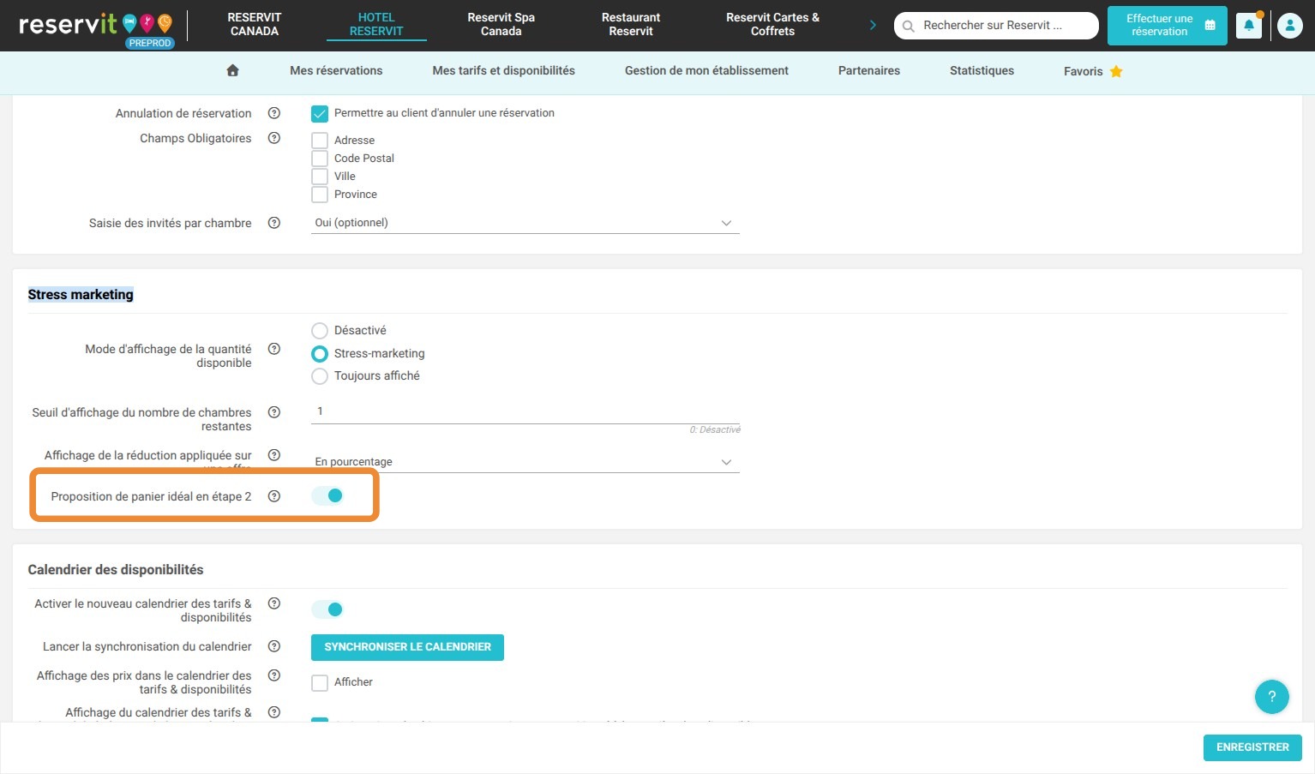Open help icon for Activer le nouveau calendrier
Viewport: 1315px width, 774px height.
pyautogui.click(x=274, y=603)
